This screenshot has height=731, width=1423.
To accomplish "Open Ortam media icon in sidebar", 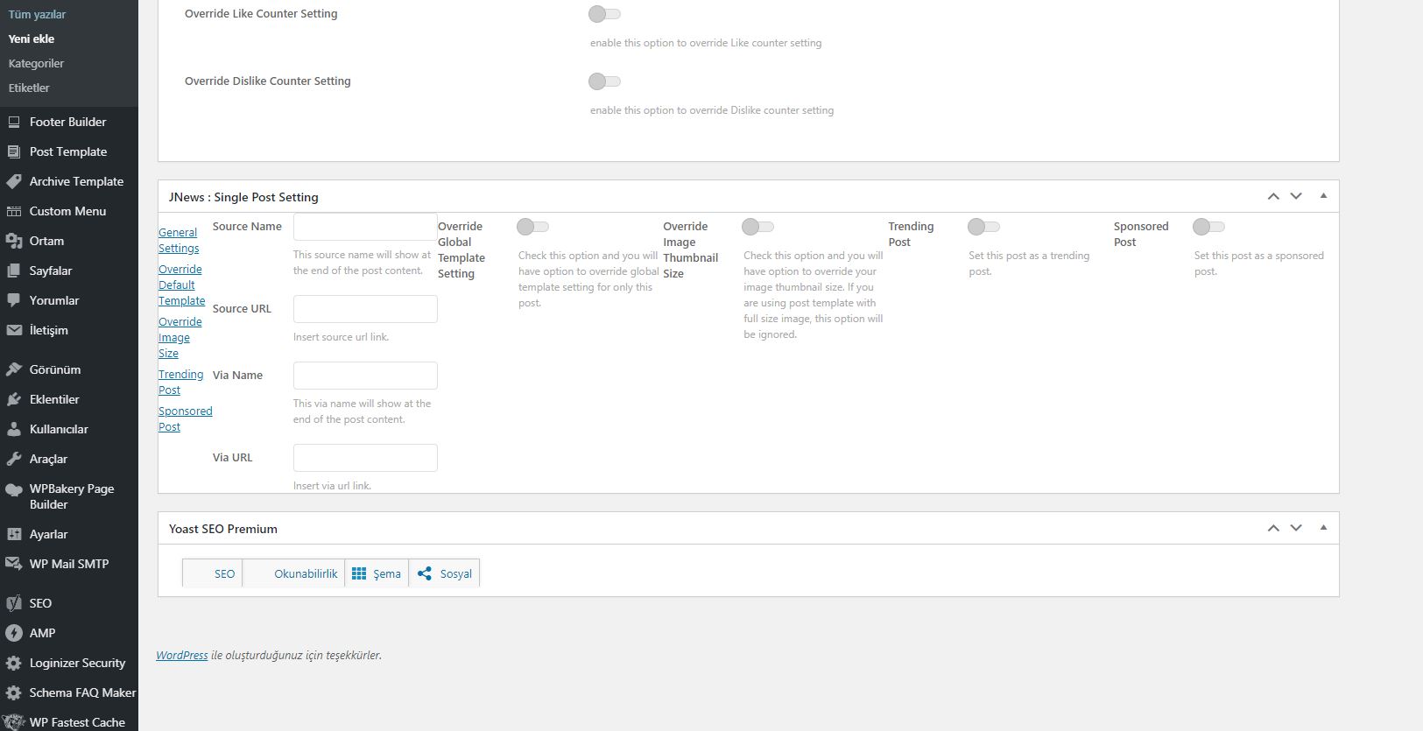I will [14, 241].
